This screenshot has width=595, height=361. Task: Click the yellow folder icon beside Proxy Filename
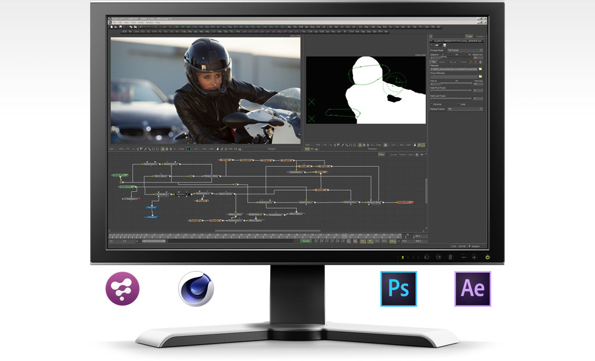[x=480, y=77]
